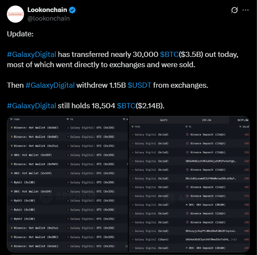The width and height of the screenshot is (257, 255).
Task: Switch to the SWAPS tab
Action: pyautogui.click(x=163, y=120)
